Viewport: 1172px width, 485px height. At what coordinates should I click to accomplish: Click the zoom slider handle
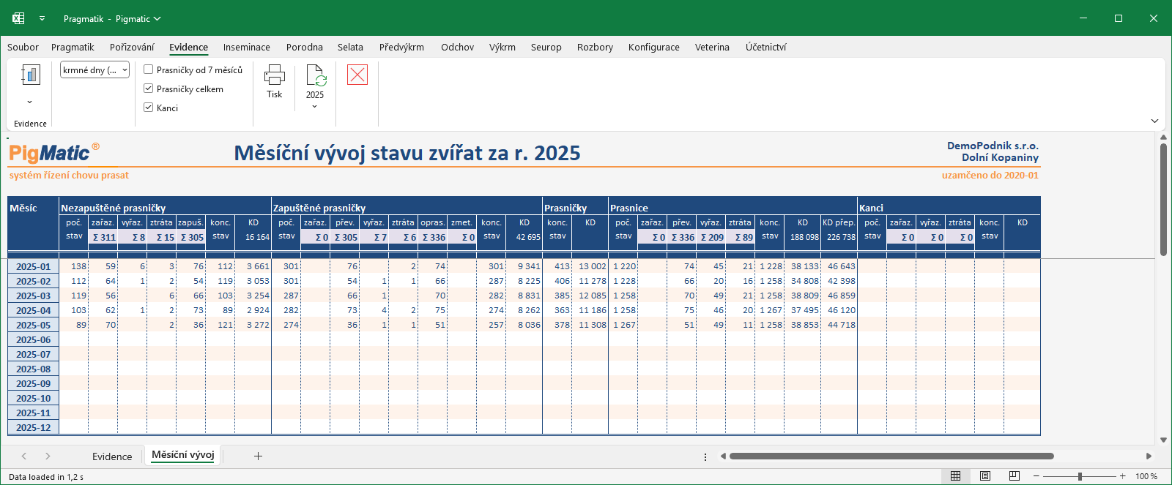click(1080, 476)
